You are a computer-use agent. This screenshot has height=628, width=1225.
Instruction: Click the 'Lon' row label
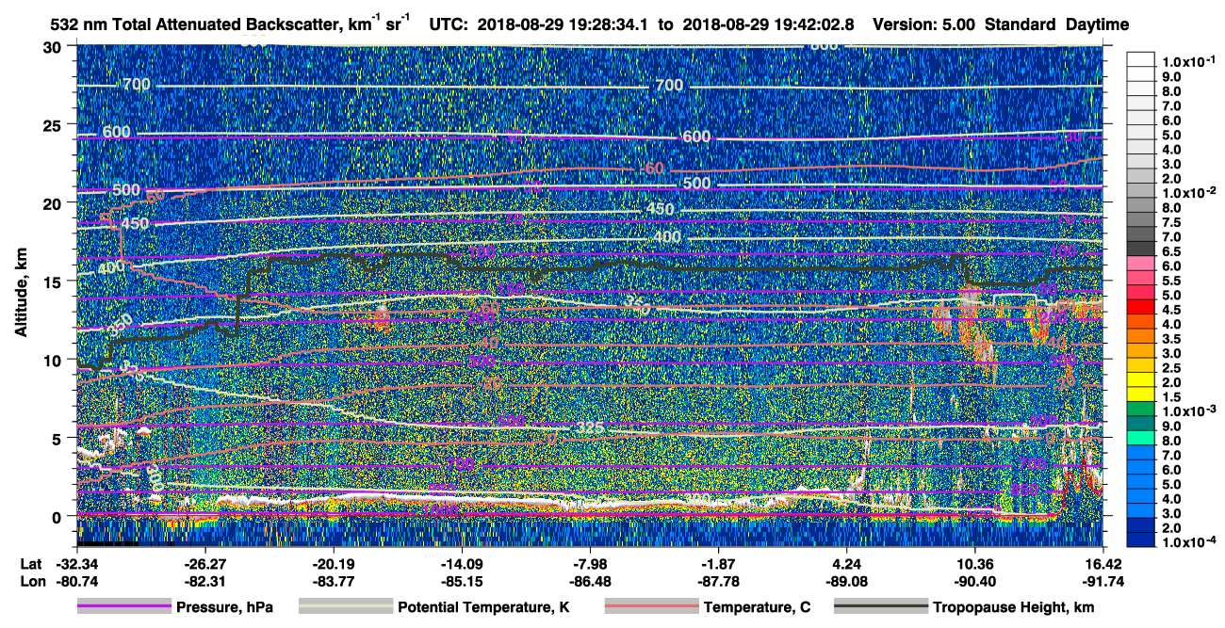31,580
